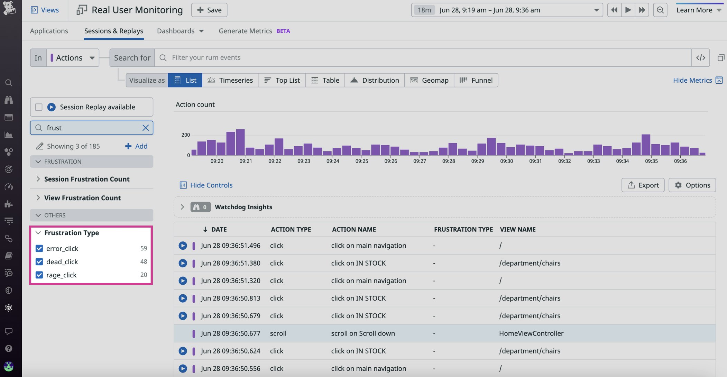Open Watchdog binoculars icon in left sidebar

[x=9, y=100]
